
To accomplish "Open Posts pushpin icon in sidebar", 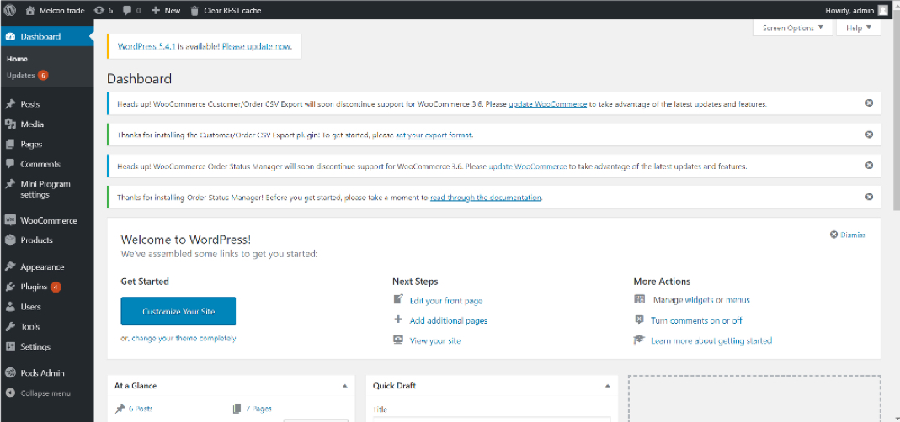I will click(x=10, y=104).
